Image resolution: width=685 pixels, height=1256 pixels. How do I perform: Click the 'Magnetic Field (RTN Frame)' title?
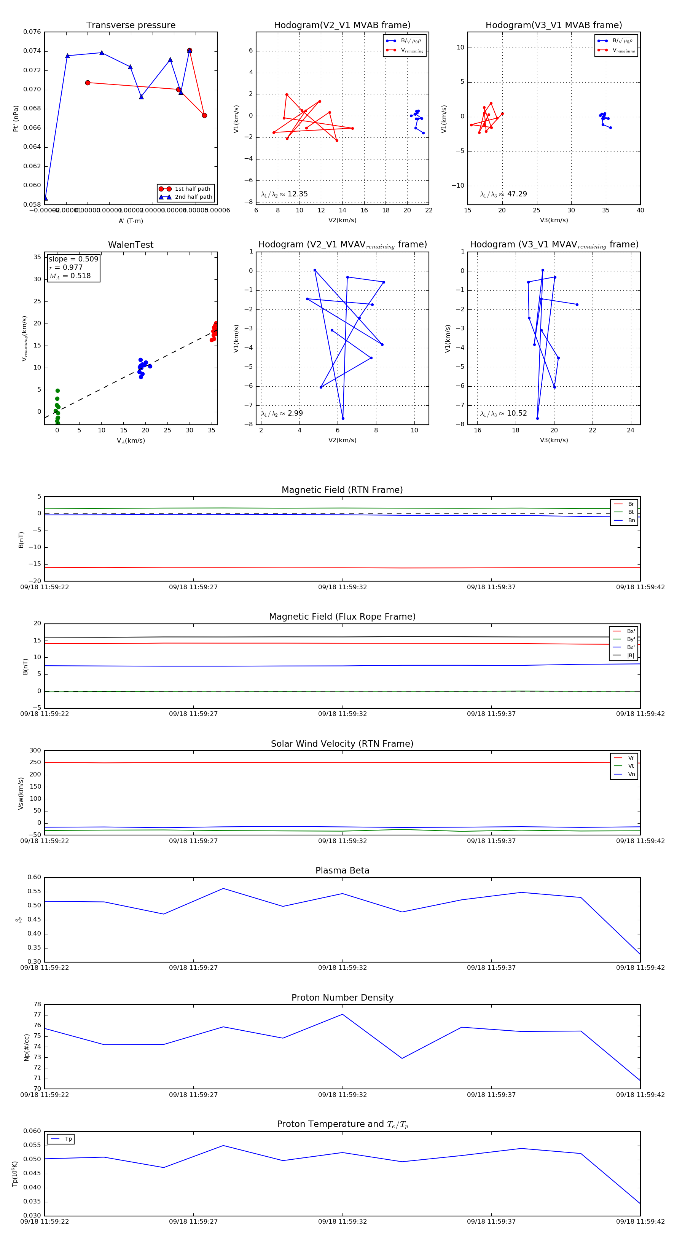pos(342,489)
